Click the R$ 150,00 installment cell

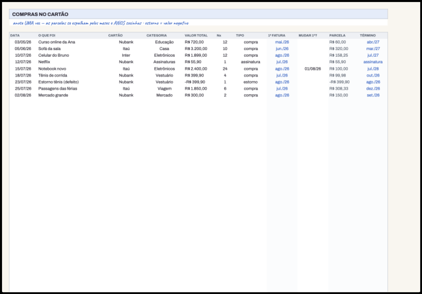(x=338, y=95)
